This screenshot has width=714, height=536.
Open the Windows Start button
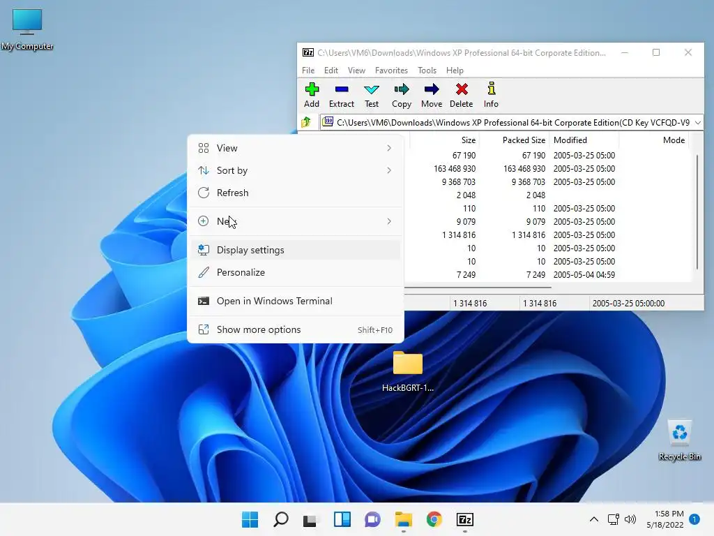point(250,519)
